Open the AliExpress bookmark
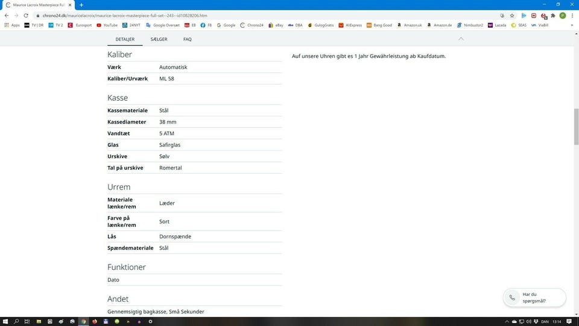579x326 pixels. coord(350,25)
